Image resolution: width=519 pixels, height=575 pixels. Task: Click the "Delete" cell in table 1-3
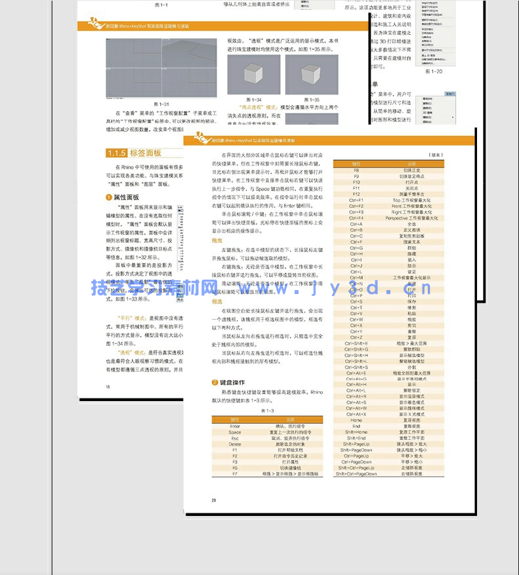235,444
